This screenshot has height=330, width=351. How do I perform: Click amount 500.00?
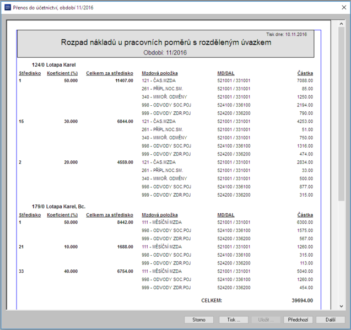[x=306, y=178]
